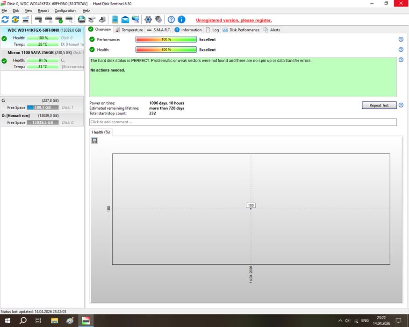Click the refresh-with-warning-sign toolbar icon
The height and width of the screenshot is (327, 409).
[x=15, y=20]
